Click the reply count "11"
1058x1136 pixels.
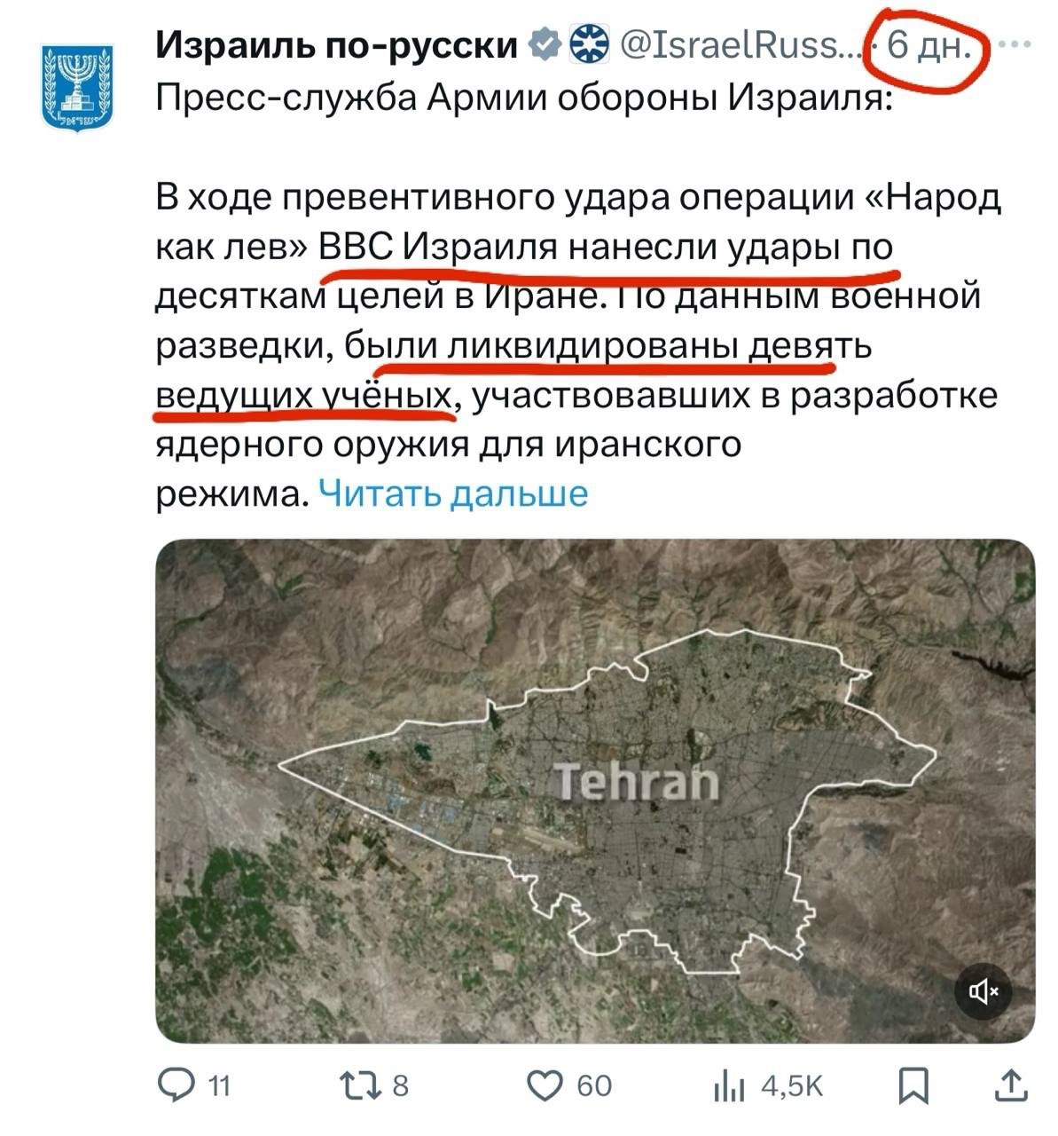point(218,1085)
